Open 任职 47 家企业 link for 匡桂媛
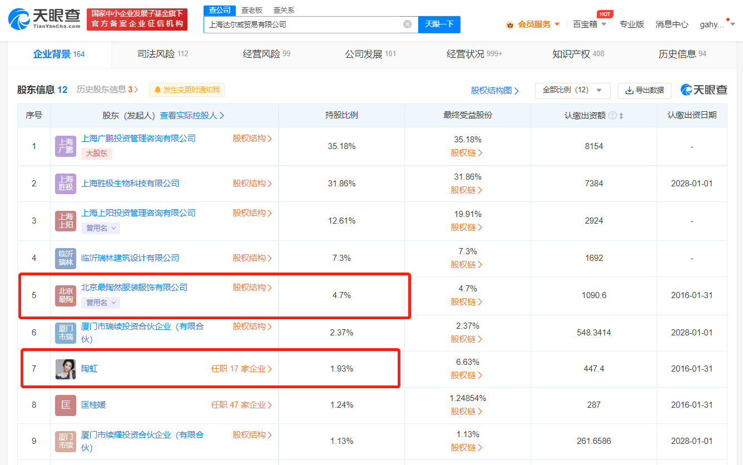Viewport: 743px width, 465px height. click(x=242, y=405)
